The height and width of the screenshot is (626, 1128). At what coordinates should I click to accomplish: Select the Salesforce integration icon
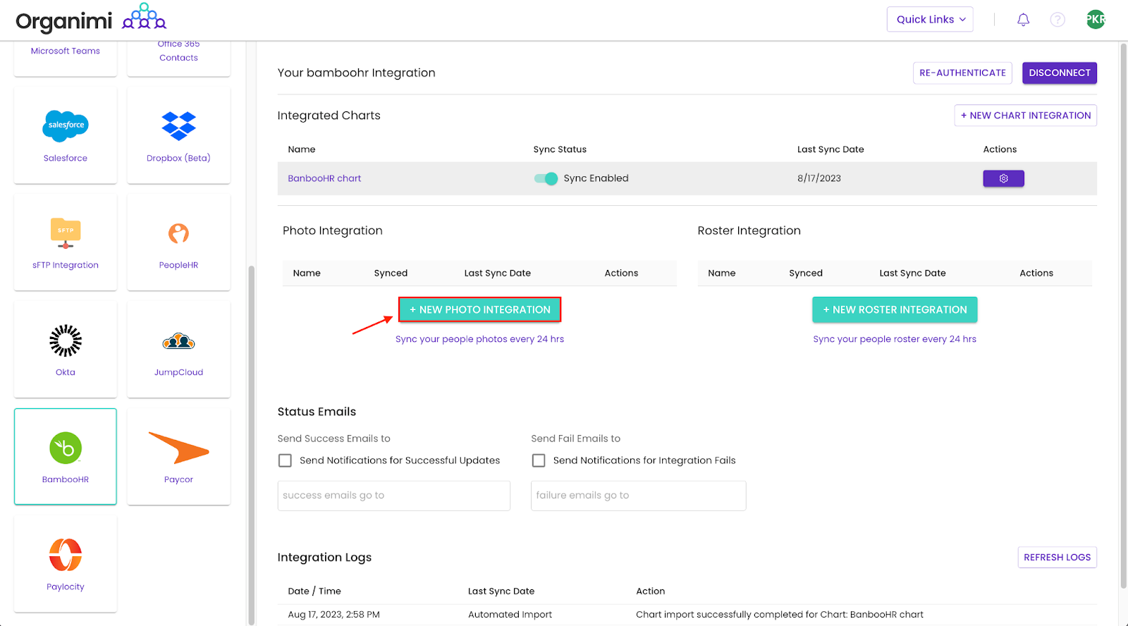[x=66, y=125]
